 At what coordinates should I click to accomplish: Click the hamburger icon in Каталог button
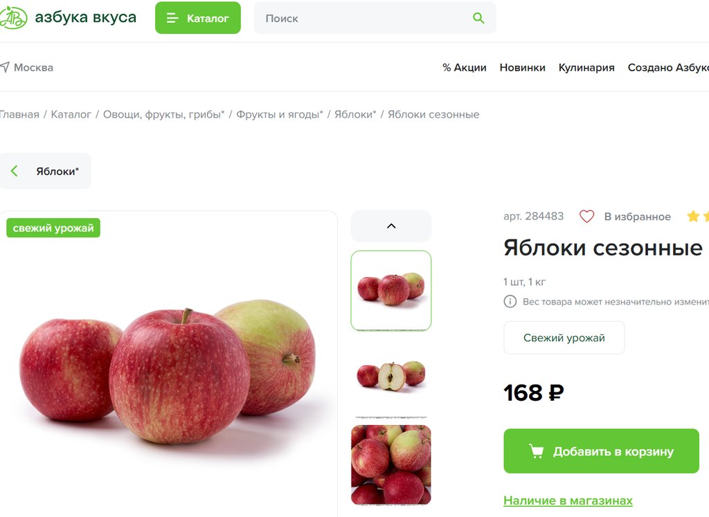click(x=172, y=18)
